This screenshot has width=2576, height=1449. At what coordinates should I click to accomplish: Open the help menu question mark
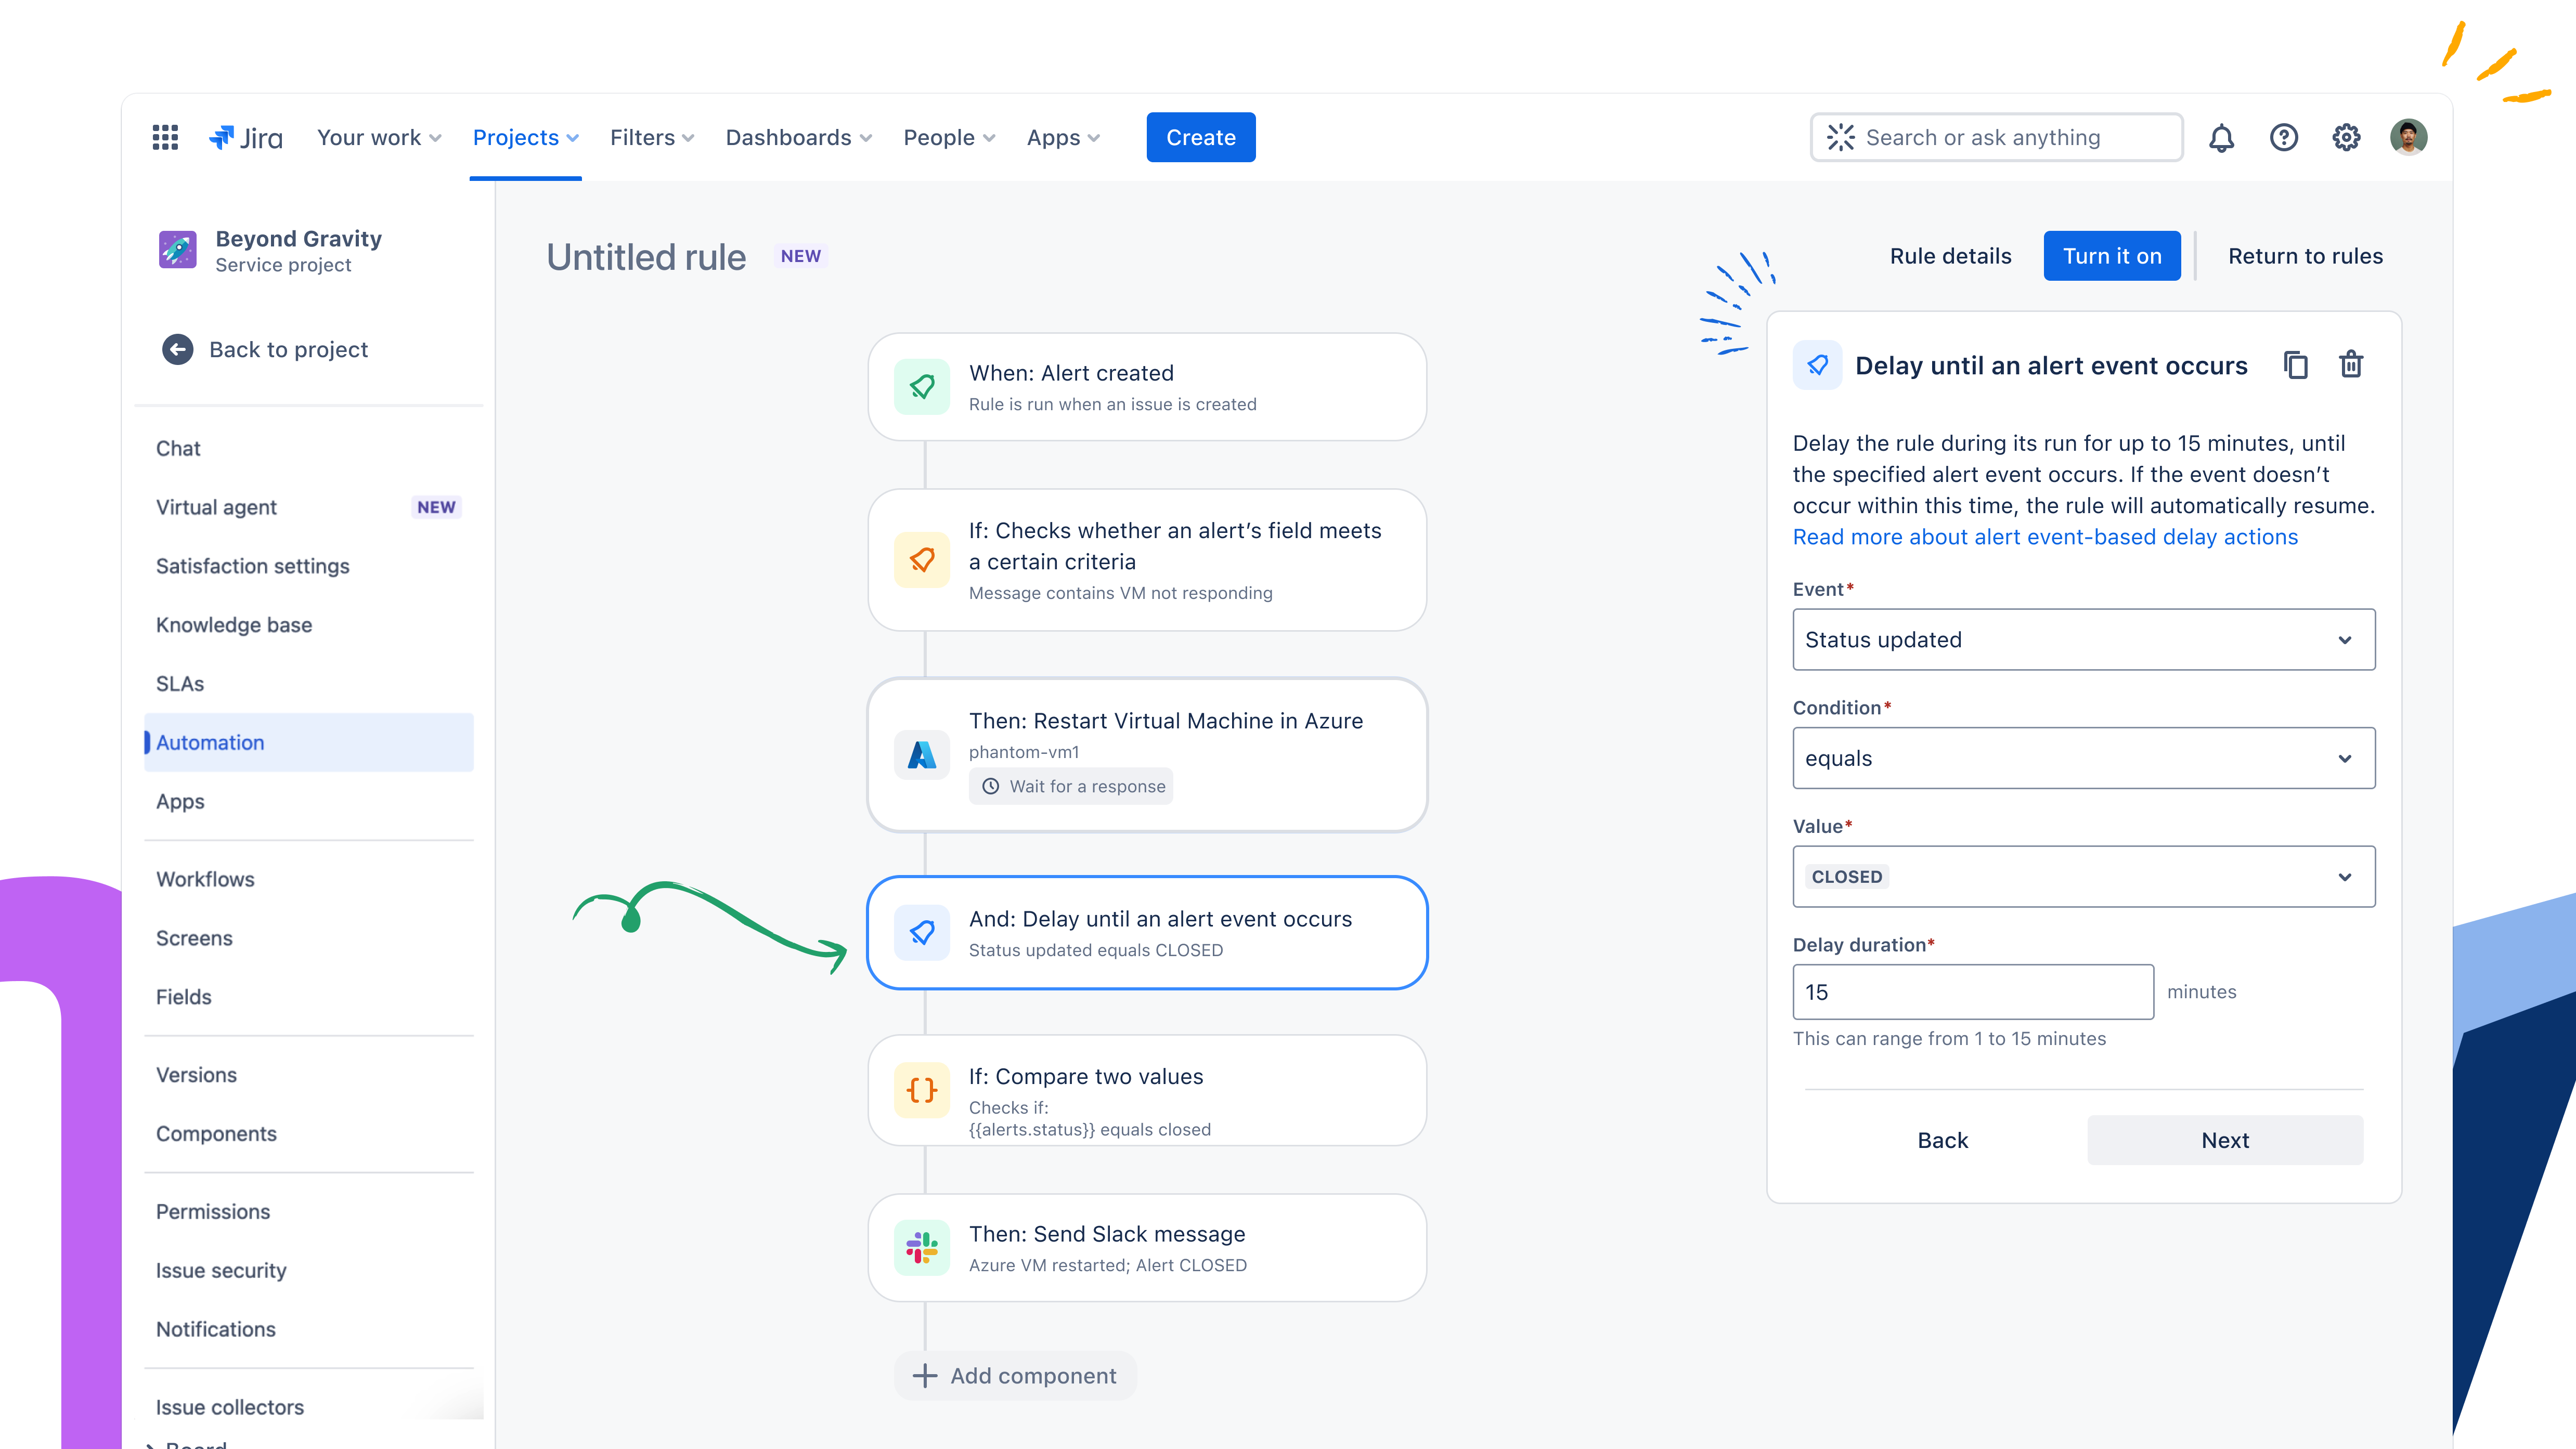pyautogui.click(x=2284, y=137)
